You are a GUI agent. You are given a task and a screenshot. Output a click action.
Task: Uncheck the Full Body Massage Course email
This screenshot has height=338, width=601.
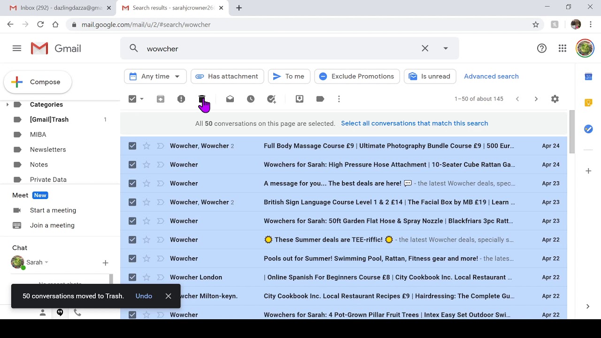pos(132,146)
